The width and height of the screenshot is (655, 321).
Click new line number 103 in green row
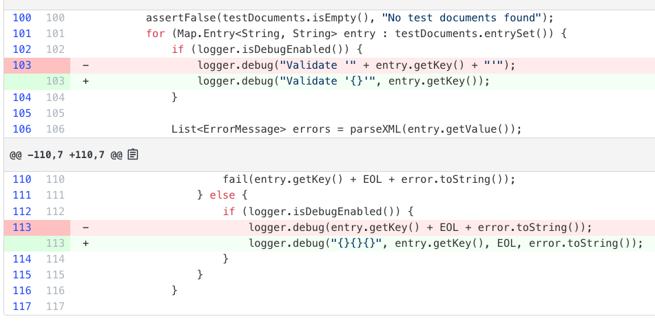(x=55, y=81)
